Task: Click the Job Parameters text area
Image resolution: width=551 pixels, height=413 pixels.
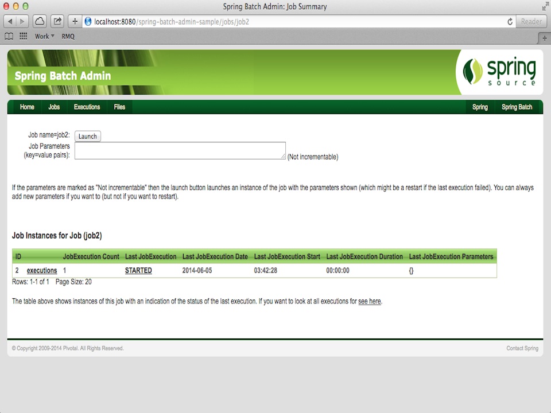Action: (180, 150)
